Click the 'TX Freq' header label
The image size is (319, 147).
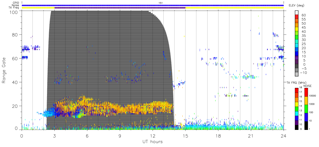point(14,8)
